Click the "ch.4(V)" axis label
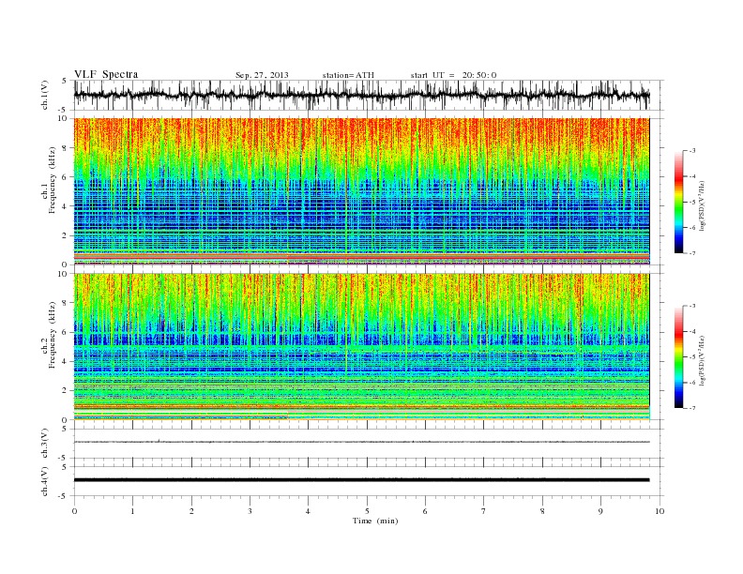This screenshot has width=743, height=574. point(45,481)
